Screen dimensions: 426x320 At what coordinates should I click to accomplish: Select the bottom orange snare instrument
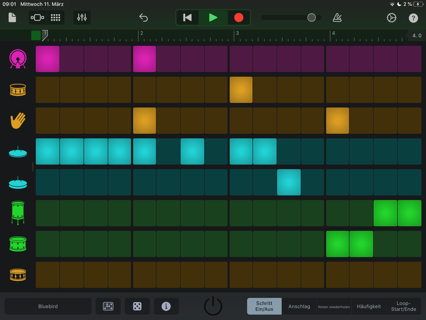[x=18, y=274]
